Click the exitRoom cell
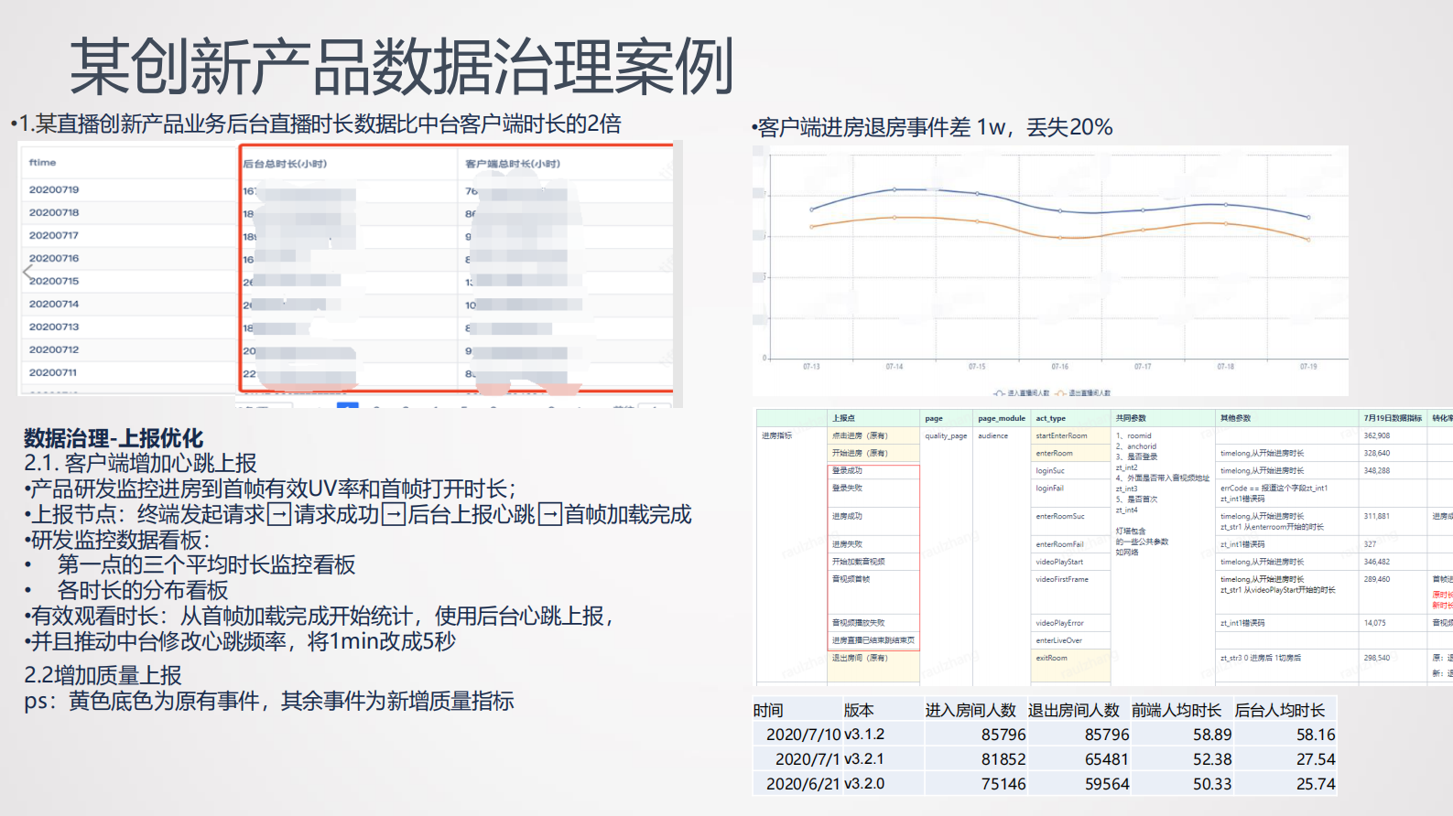The width and height of the screenshot is (1453, 816). (1051, 658)
